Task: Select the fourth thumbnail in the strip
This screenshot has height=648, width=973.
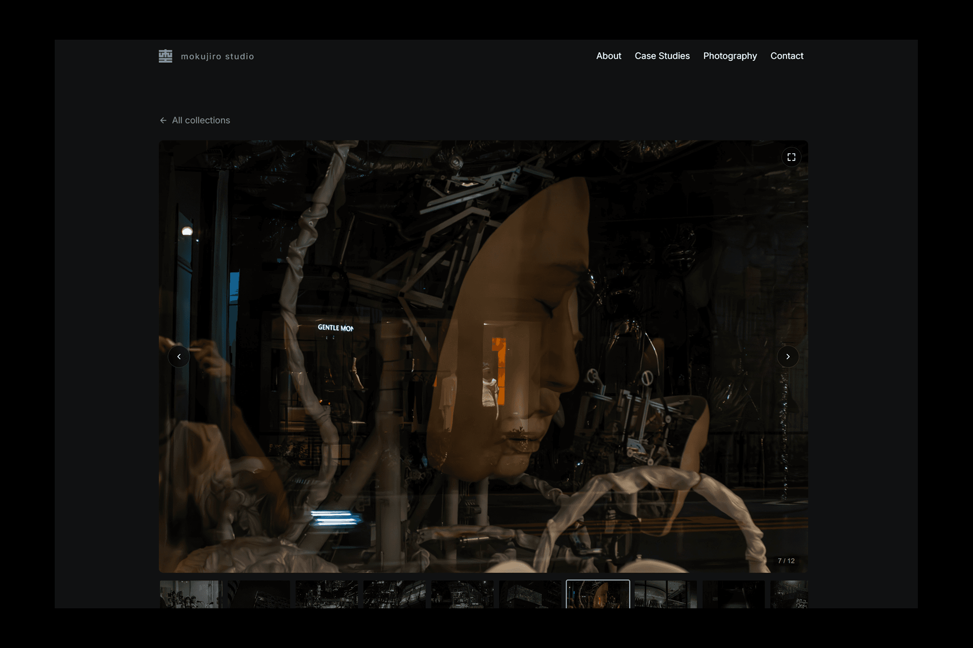Action: click(394, 594)
